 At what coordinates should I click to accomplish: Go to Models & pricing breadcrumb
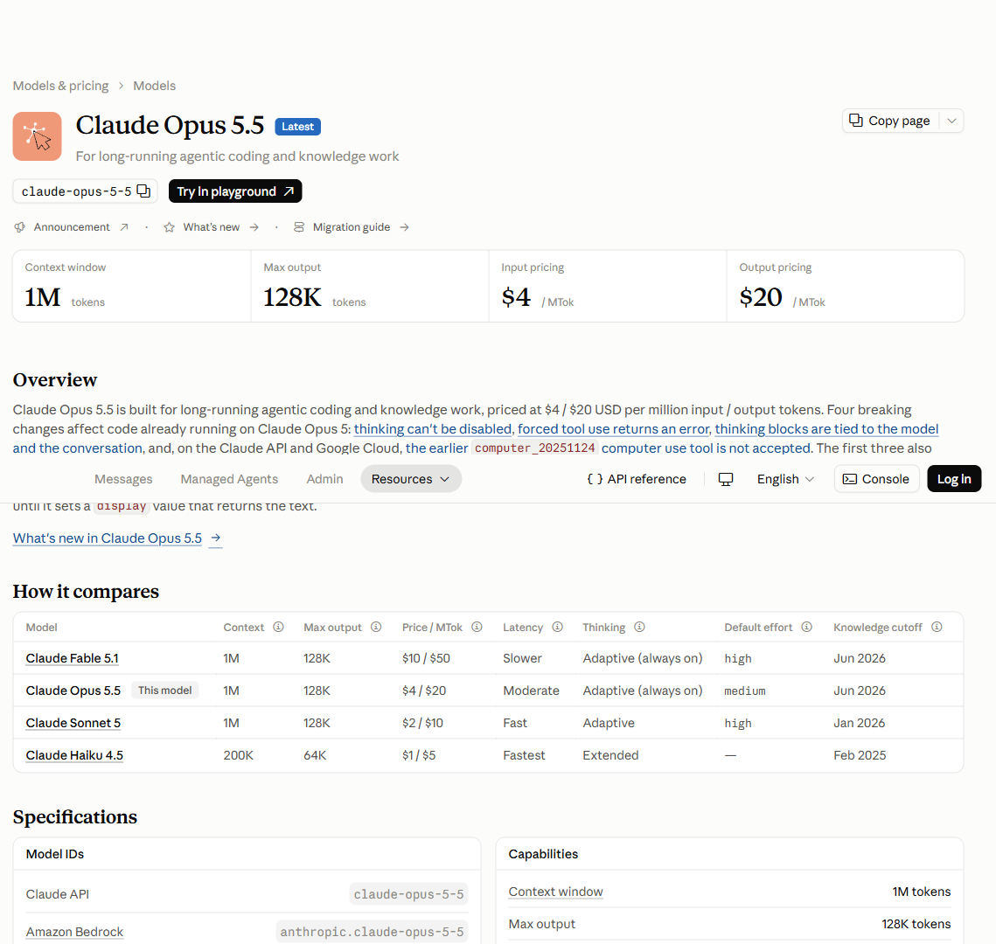point(60,86)
